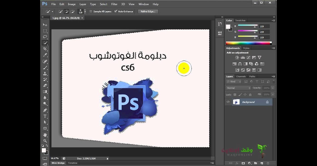Click the Refine Edge button
Image resolution: width=317 pixels, height=166 pixels.
point(148,12)
